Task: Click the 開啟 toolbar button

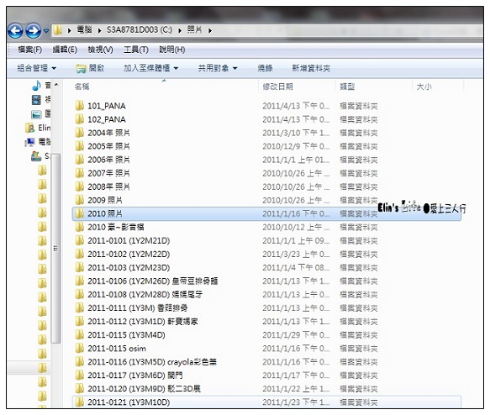Action: [90, 68]
